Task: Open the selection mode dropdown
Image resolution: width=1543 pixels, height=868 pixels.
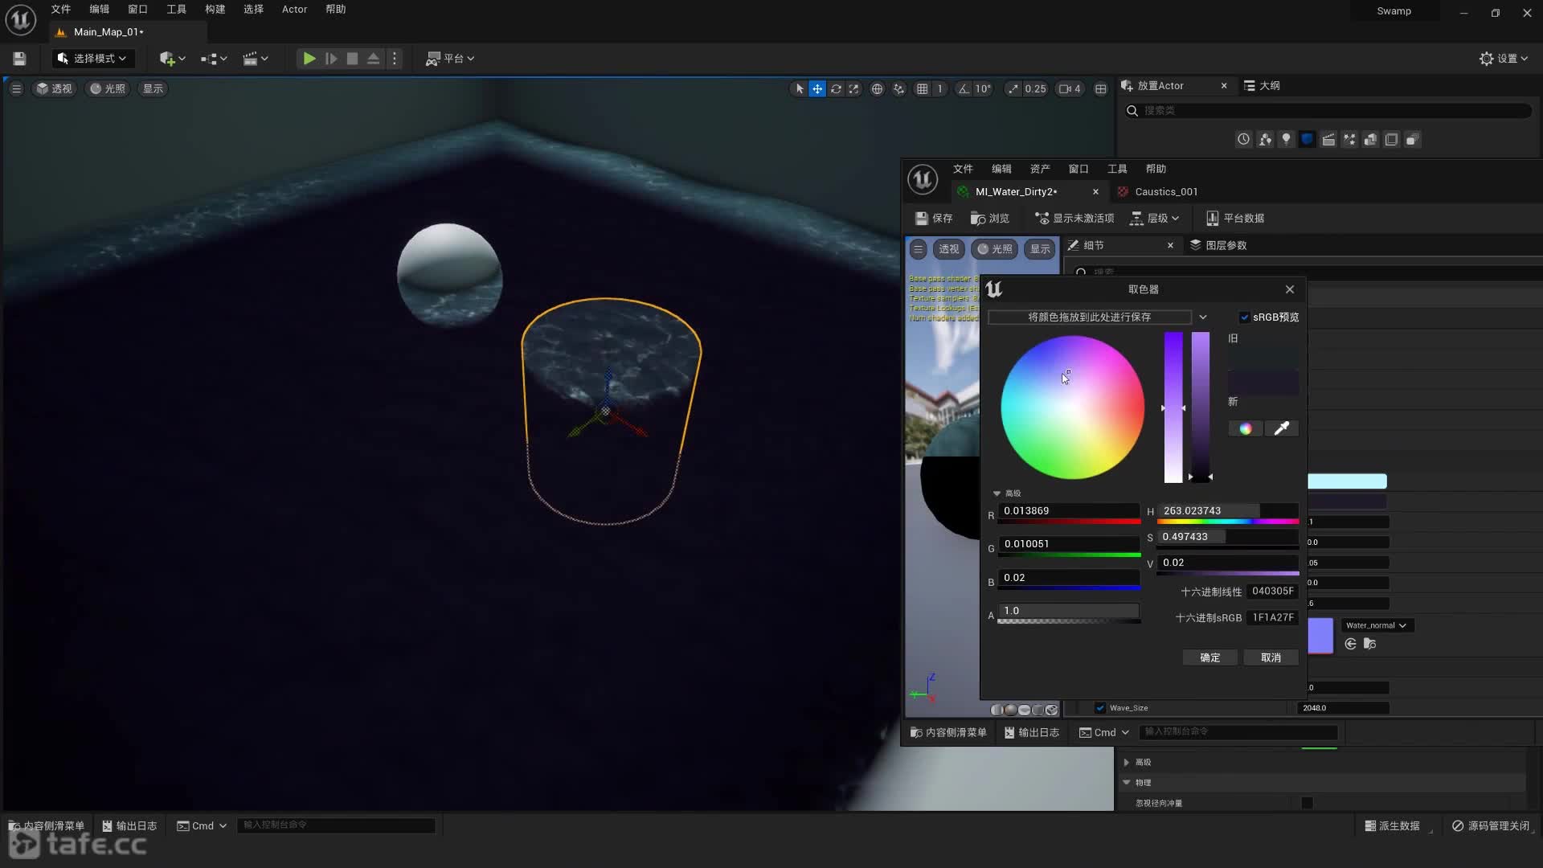Action: click(93, 59)
